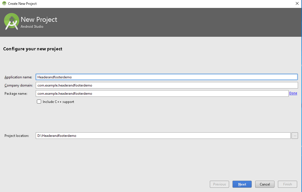Focus the Application name text field
This screenshot has height=192, width=302.
pyautogui.click(x=166, y=77)
